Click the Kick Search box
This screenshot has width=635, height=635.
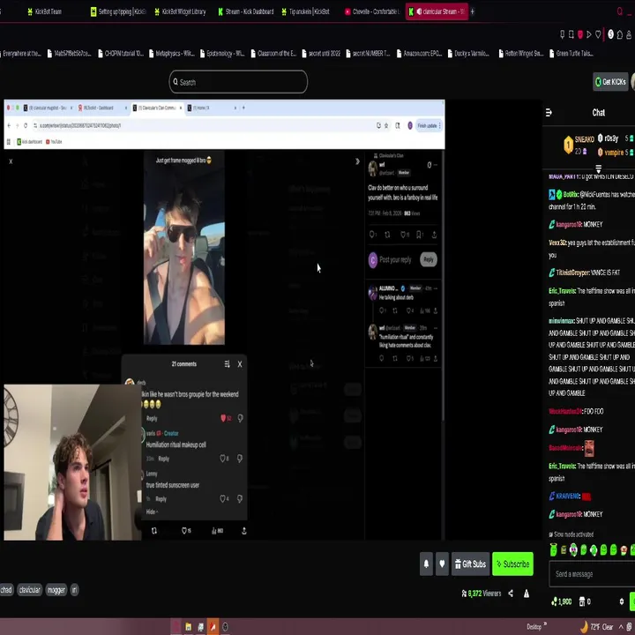[x=238, y=82]
